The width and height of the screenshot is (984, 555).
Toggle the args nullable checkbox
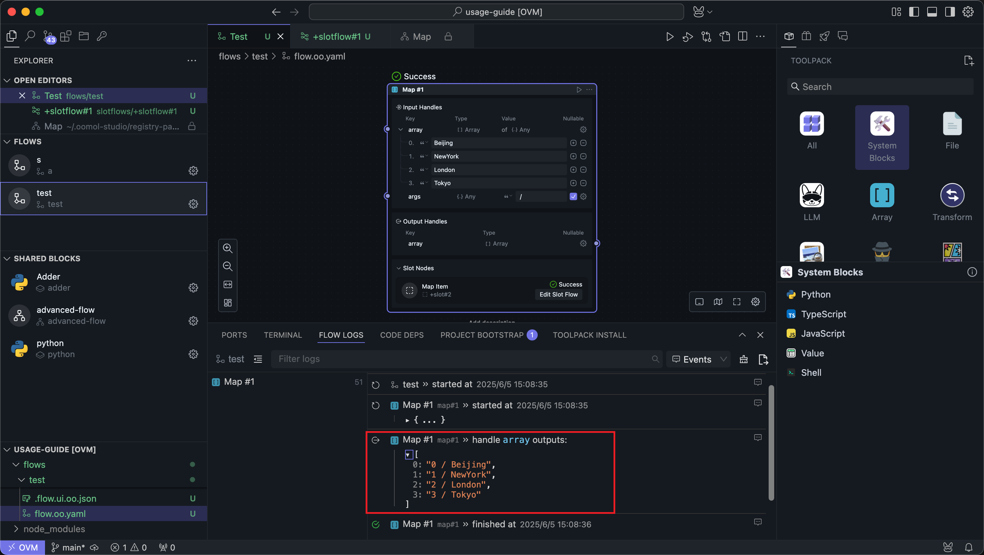click(x=573, y=197)
